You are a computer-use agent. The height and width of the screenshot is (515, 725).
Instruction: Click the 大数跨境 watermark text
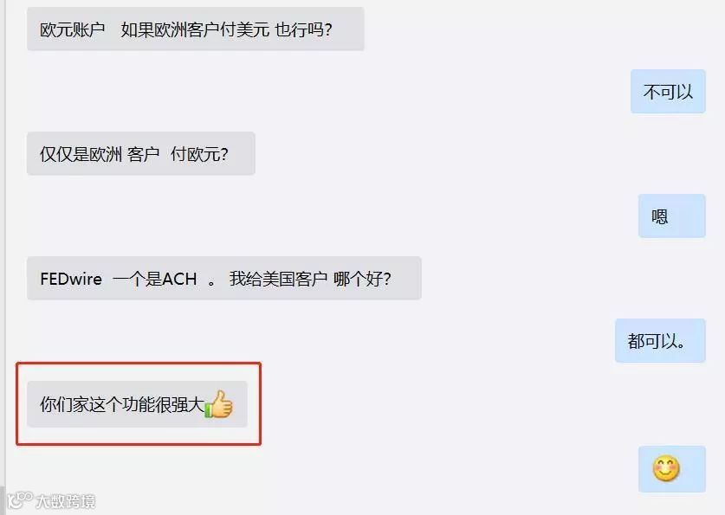tap(66, 501)
